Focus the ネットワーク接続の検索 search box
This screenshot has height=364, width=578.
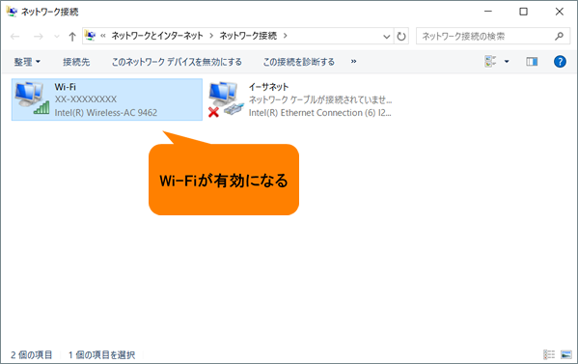pos(493,36)
